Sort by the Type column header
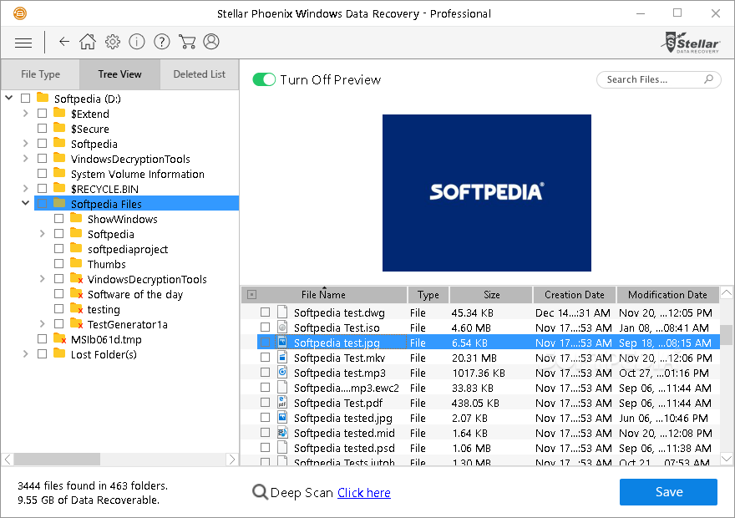This screenshot has height=518, width=735. pos(428,294)
